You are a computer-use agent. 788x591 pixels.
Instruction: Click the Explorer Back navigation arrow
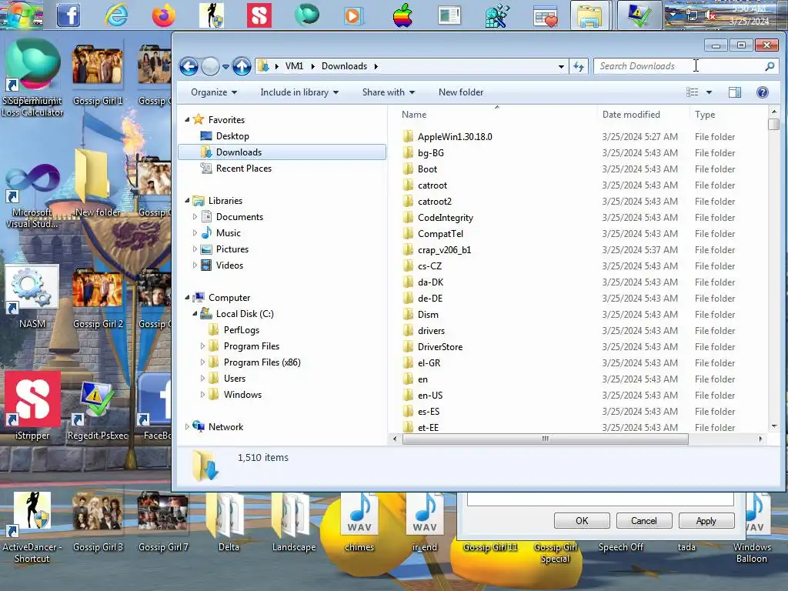(x=189, y=66)
